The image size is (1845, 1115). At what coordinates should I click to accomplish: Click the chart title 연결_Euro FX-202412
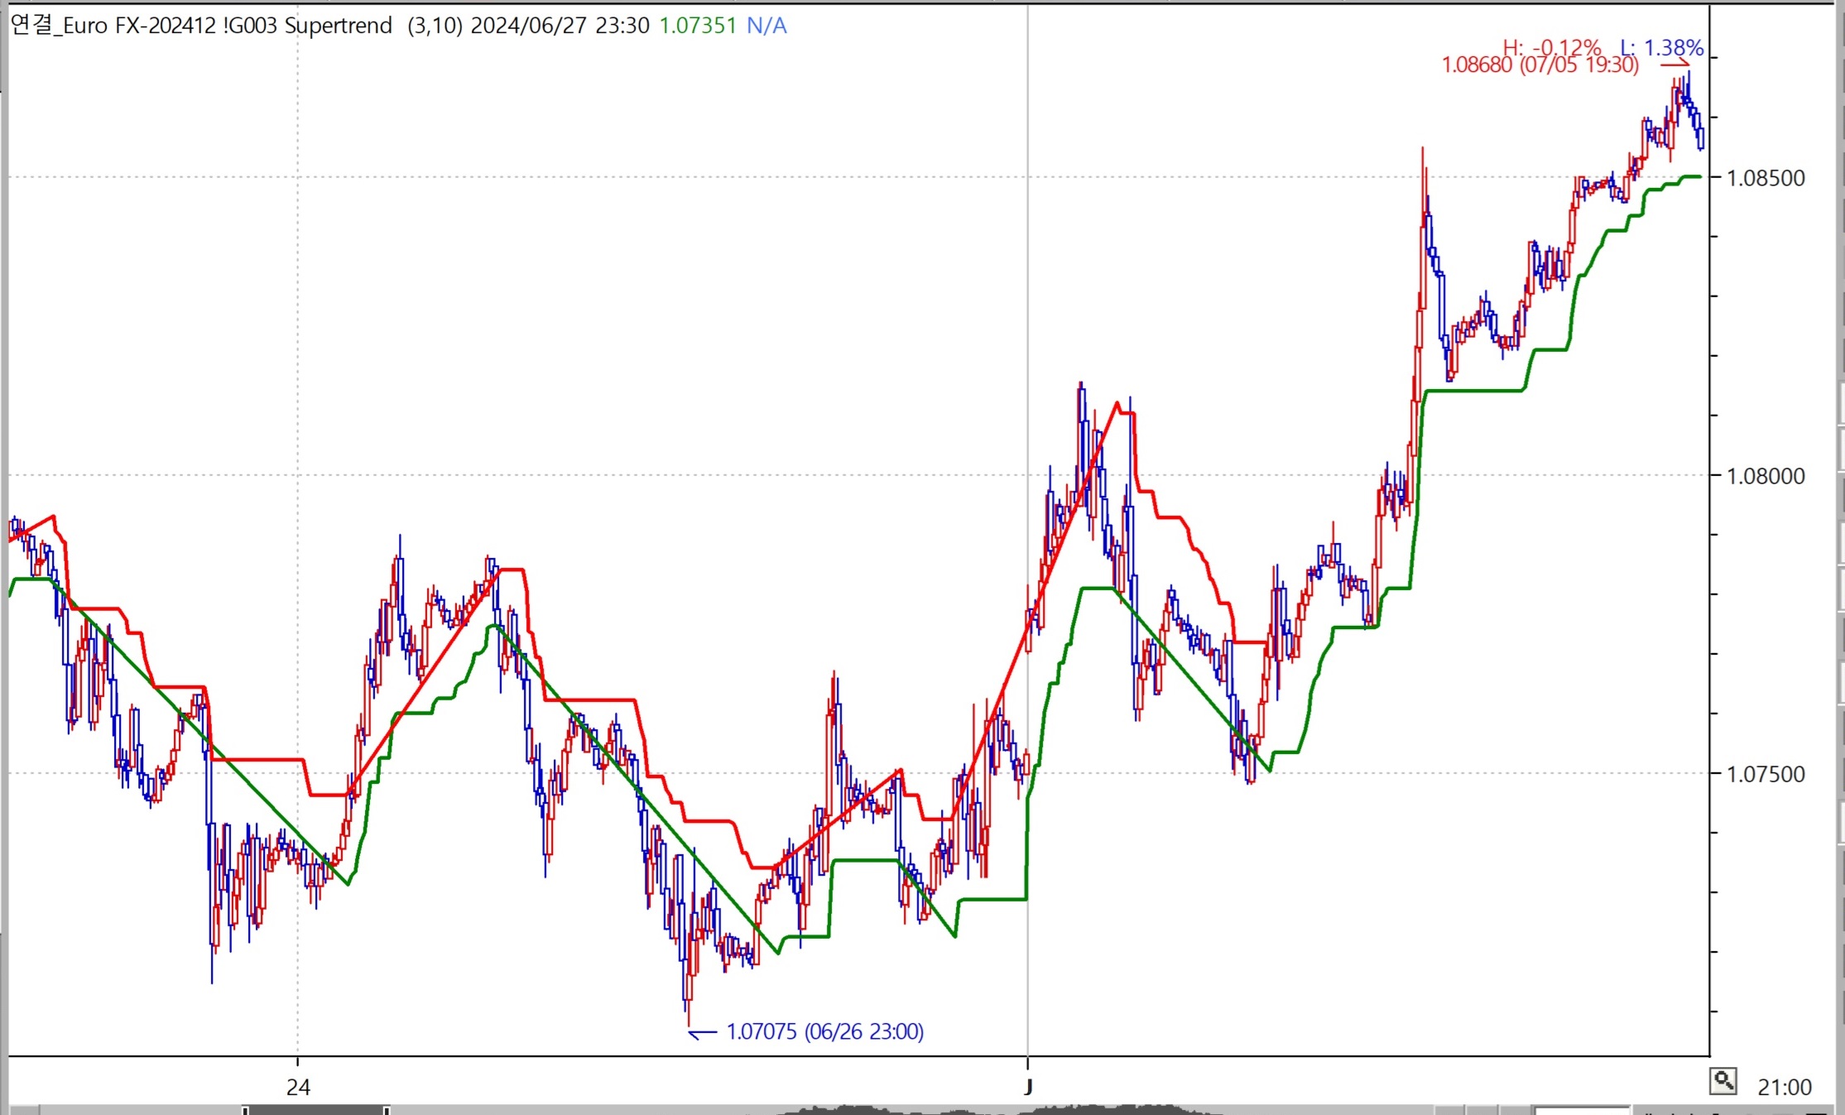pos(113,26)
